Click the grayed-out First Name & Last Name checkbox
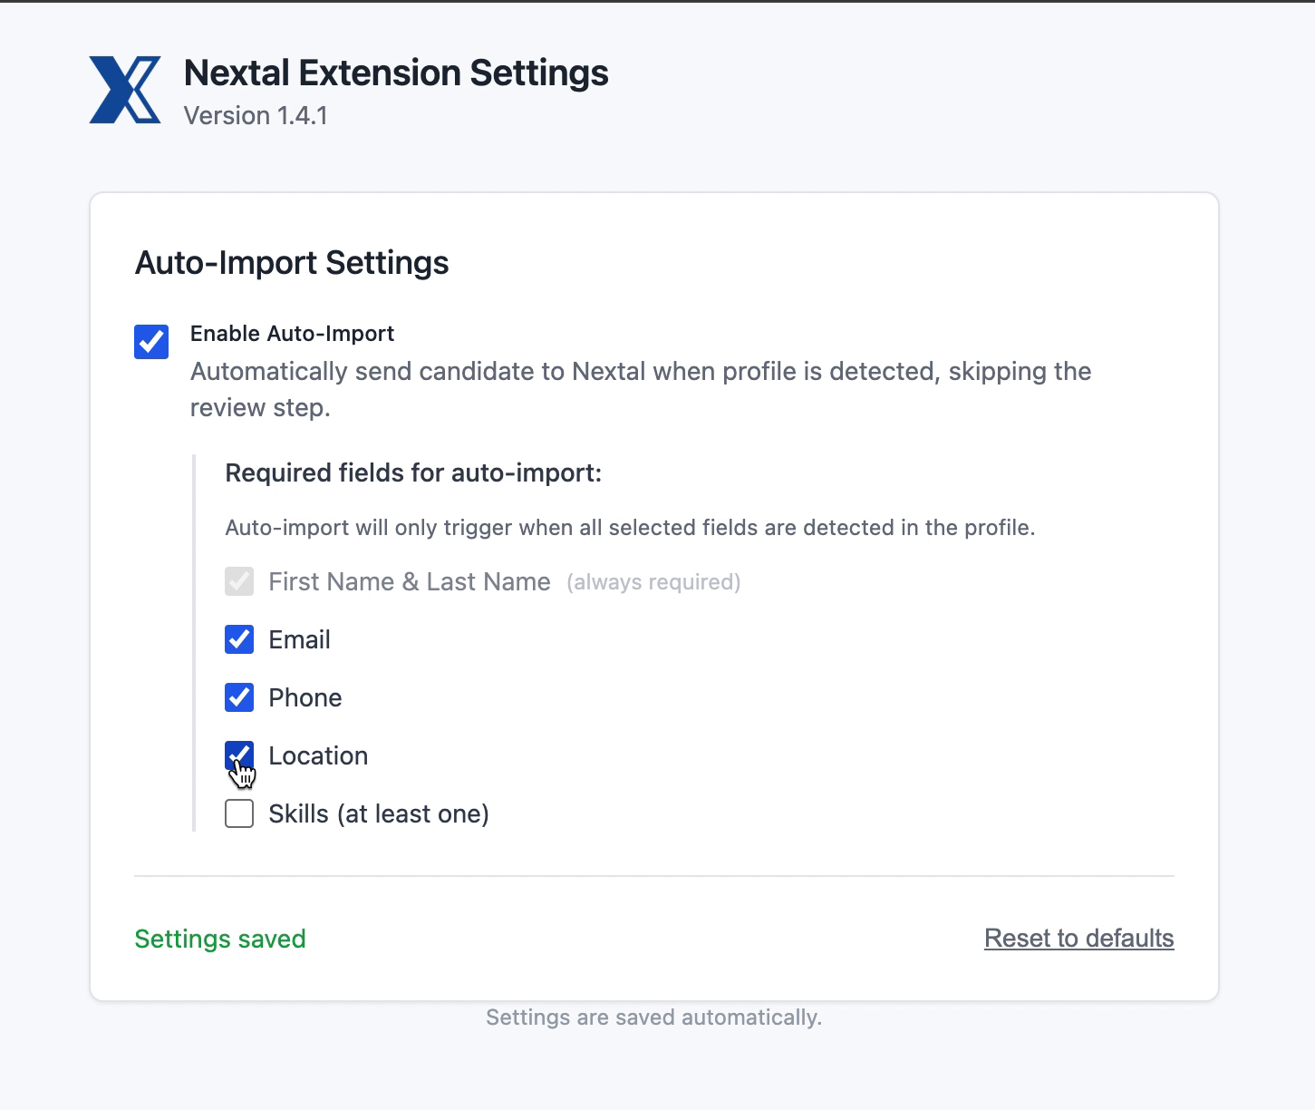The width and height of the screenshot is (1315, 1110). pos(238,581)
